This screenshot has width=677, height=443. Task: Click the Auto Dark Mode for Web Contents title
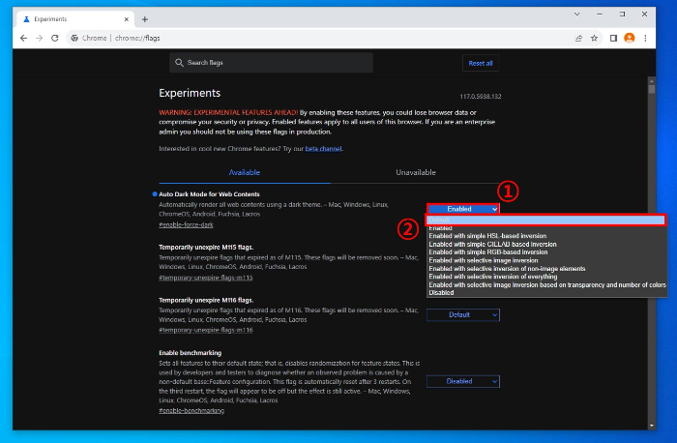(x=209, y=194)
